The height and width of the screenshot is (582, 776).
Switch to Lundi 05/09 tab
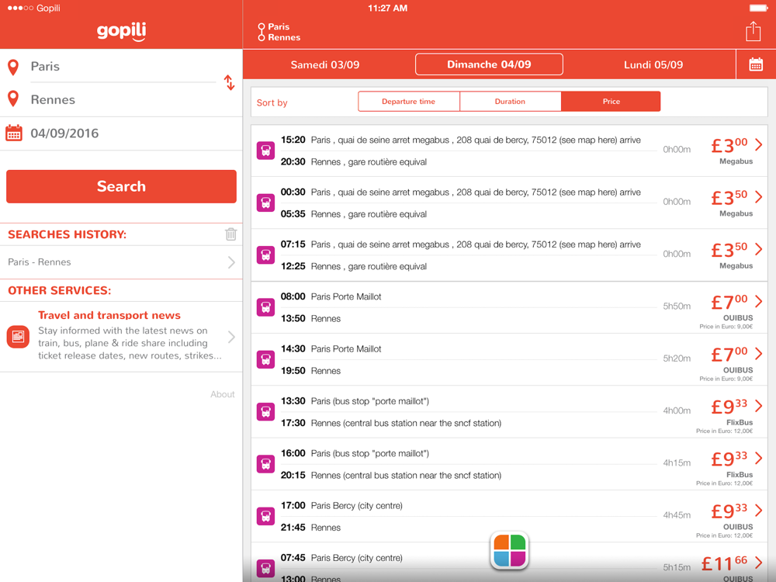653,65
